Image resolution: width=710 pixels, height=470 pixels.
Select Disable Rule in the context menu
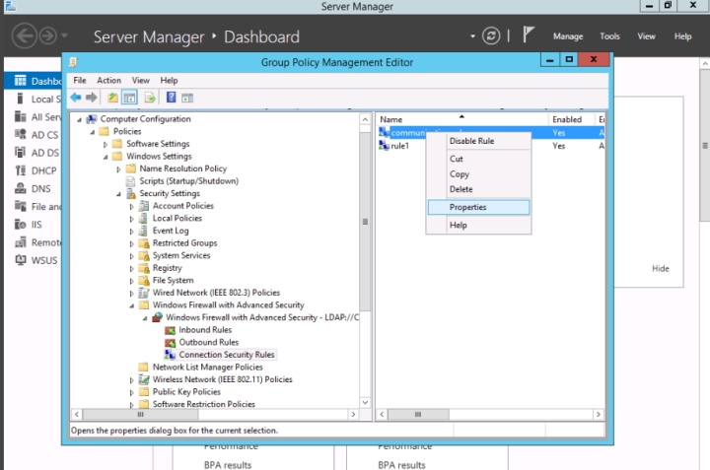pos(471,141)
